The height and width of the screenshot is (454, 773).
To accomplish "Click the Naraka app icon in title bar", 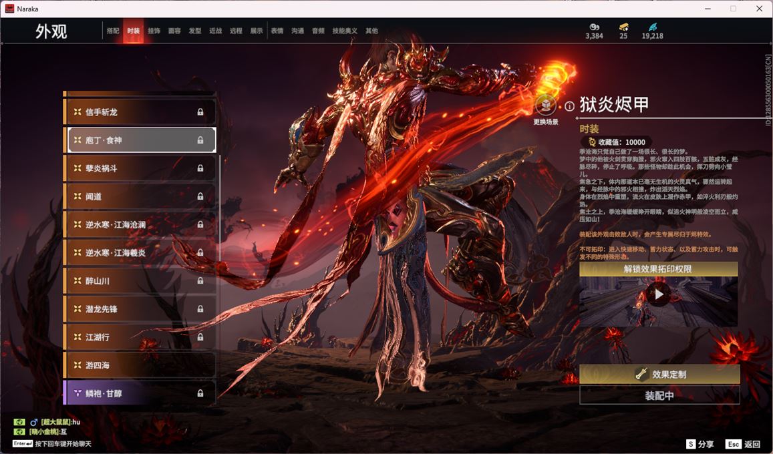I will pos(9,9).
